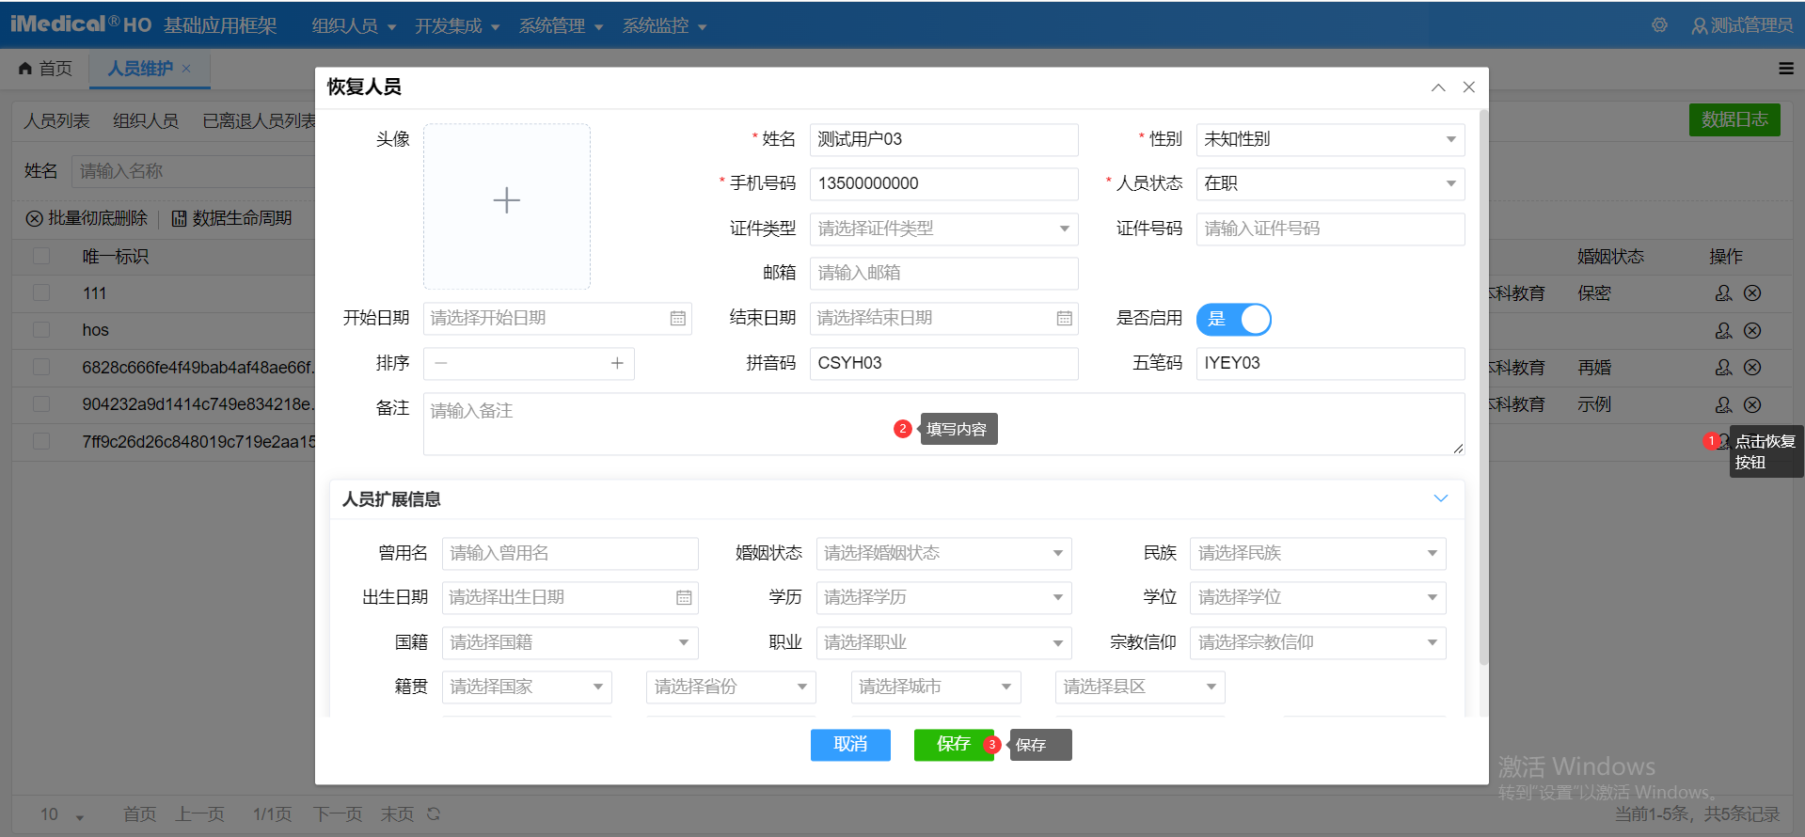Check the checkbox for row hos
This screenshot has height=837, width=1805.
[x=41, y=330]
